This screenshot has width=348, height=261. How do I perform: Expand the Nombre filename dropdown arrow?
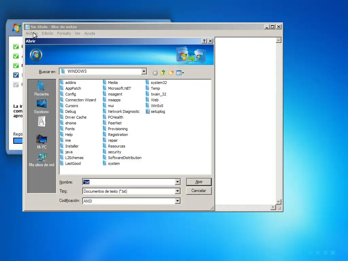point(177,182)
